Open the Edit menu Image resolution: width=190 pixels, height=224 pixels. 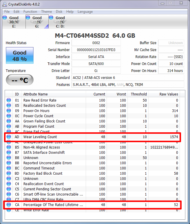pos(17,12)
